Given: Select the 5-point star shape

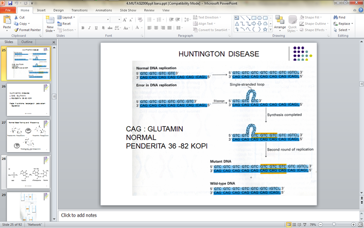Looking at the screenshot, I should point(265,29).
